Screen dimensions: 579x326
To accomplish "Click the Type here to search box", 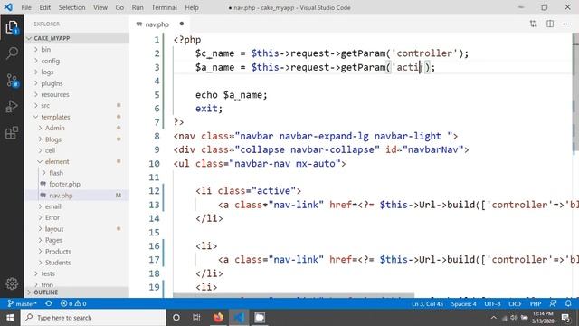I will click(93, 318).
